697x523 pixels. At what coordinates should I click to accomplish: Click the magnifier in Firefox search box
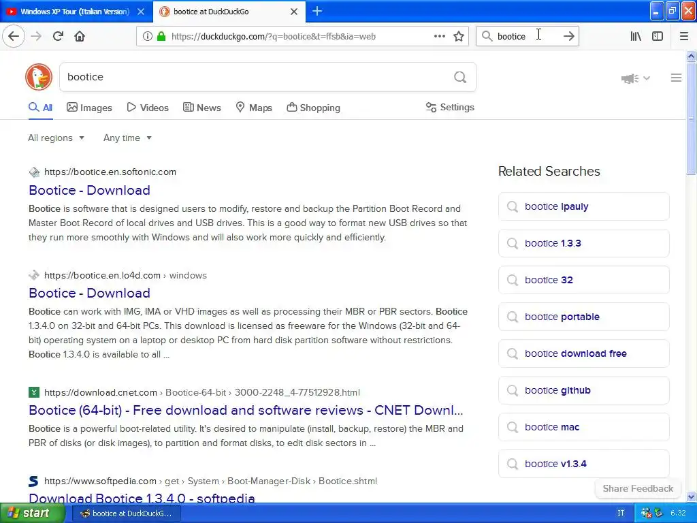point(487,36)
